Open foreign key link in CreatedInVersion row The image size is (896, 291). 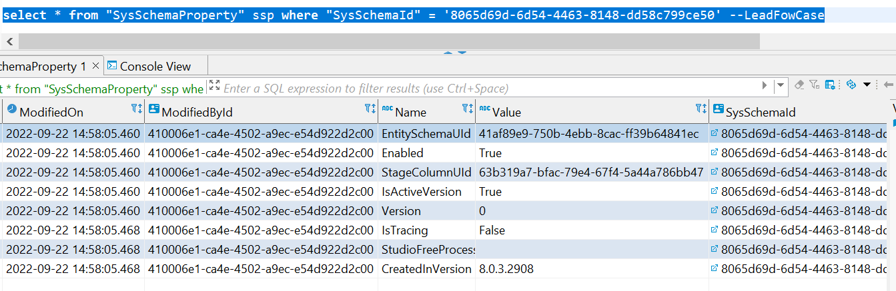click(715, 269)
